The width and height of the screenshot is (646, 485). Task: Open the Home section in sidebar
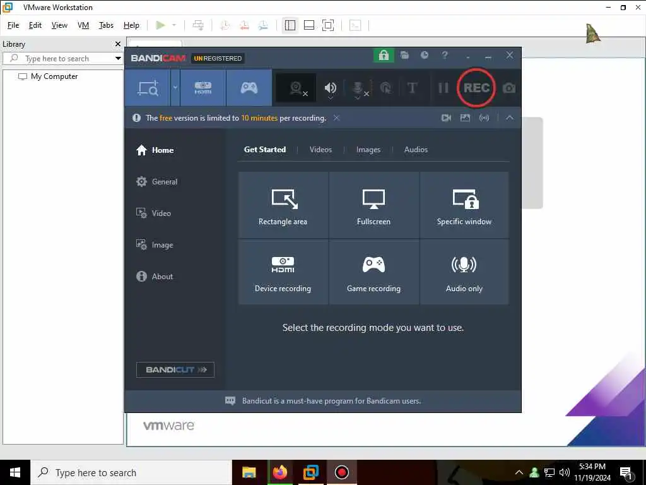click(x=155, y=150)
